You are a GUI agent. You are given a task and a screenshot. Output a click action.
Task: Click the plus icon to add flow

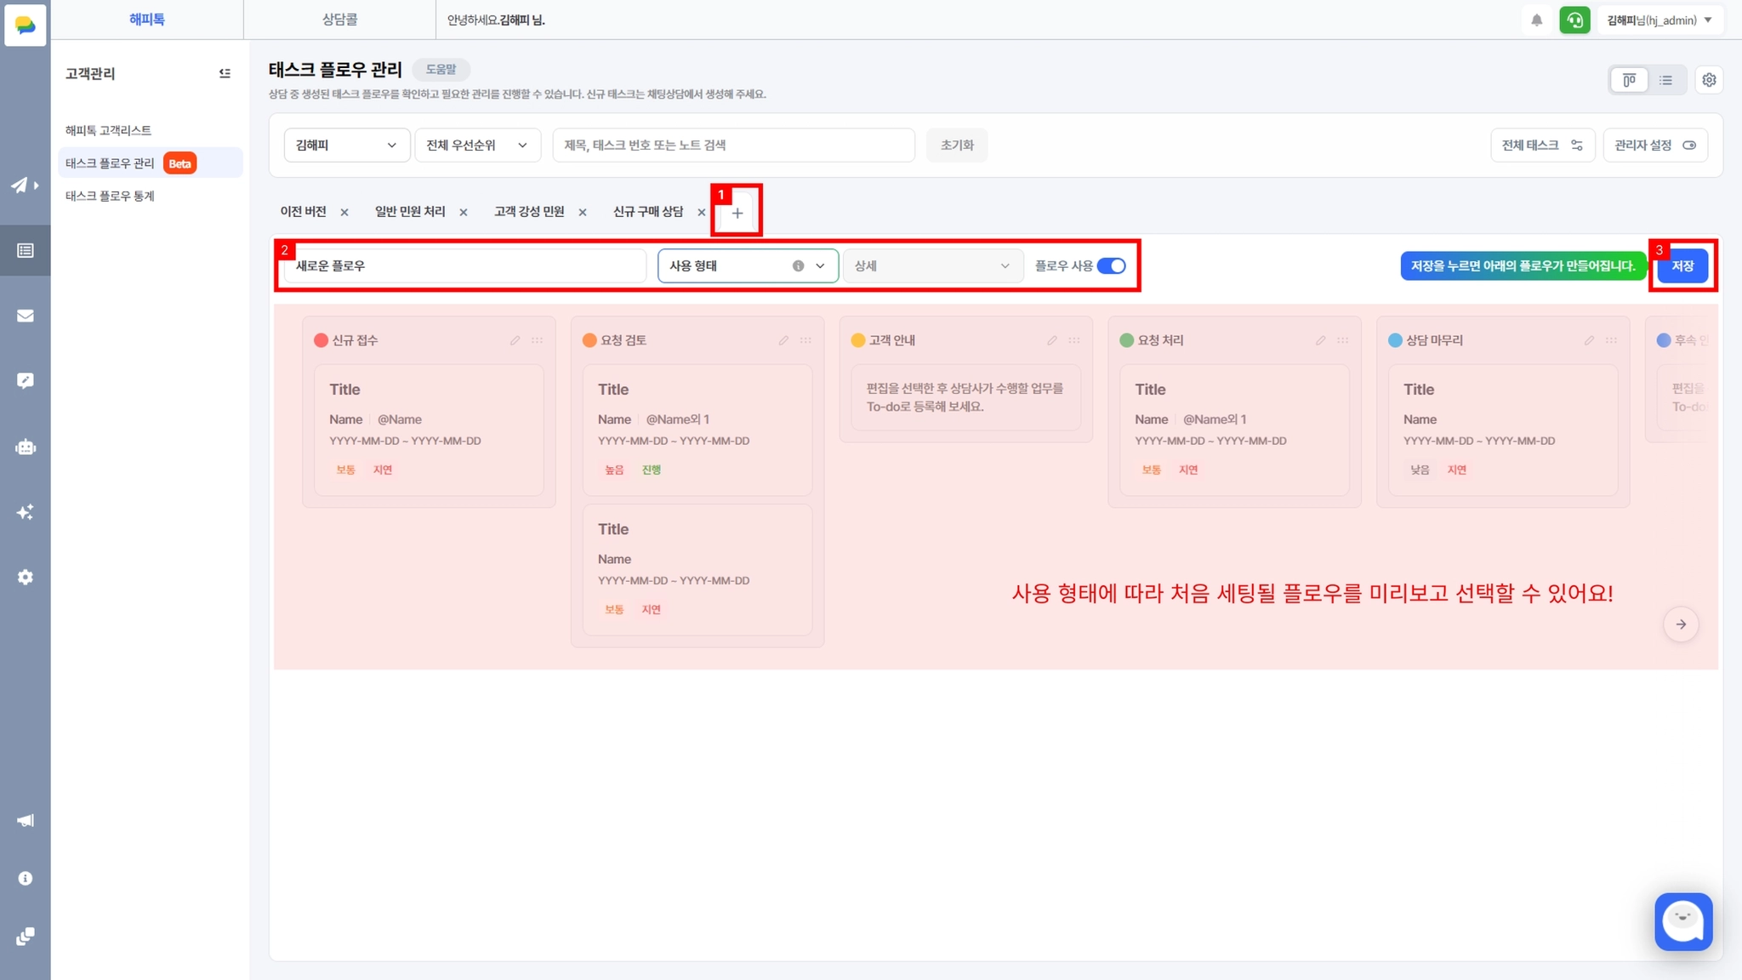(x=737, y=213)
